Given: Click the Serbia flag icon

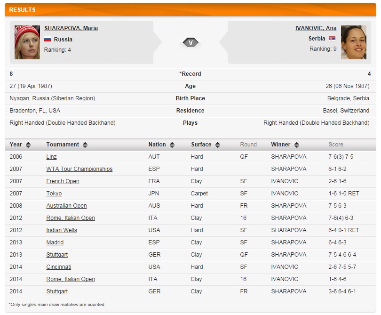Looking at the screenshot, I should pyautogui.click(x=332, y=39).
